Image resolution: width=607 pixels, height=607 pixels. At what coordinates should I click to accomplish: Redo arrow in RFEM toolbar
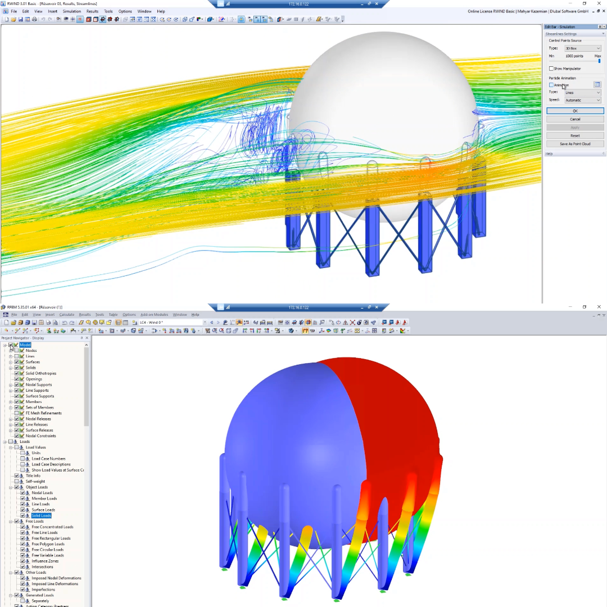tap(72, 323)
